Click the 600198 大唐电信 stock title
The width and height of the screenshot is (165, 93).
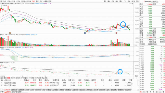tap(152, 1)
